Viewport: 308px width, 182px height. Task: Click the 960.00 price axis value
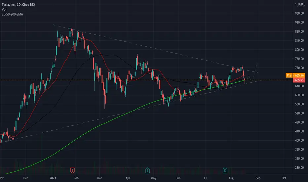299,13
